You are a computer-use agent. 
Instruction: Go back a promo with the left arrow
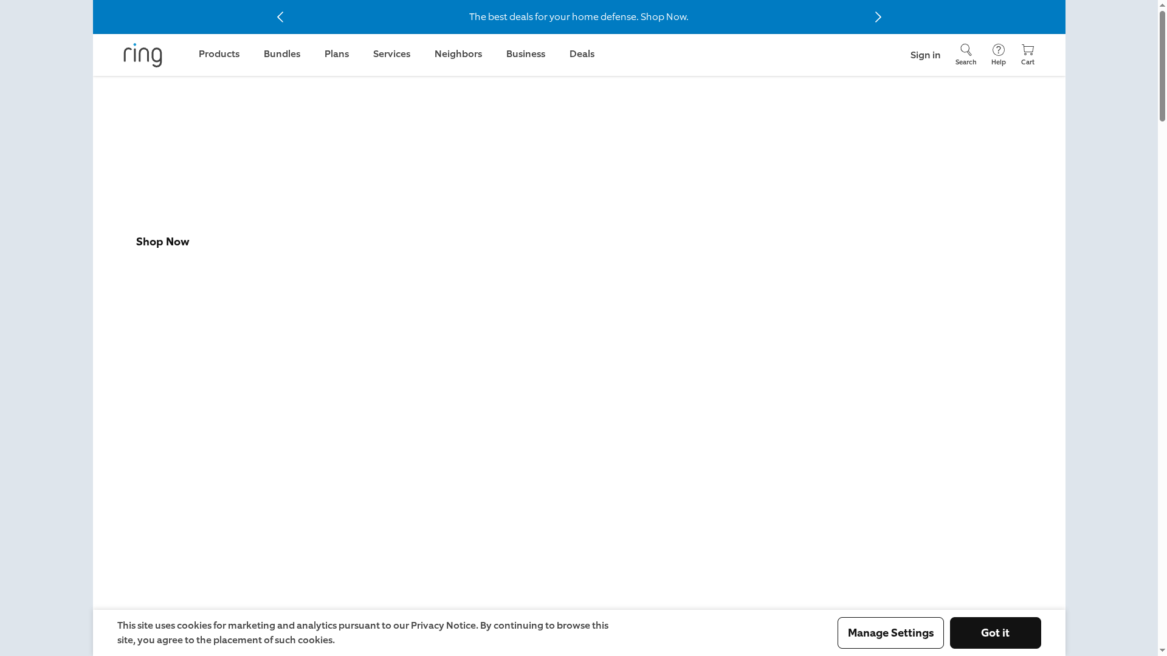point(280,16)
